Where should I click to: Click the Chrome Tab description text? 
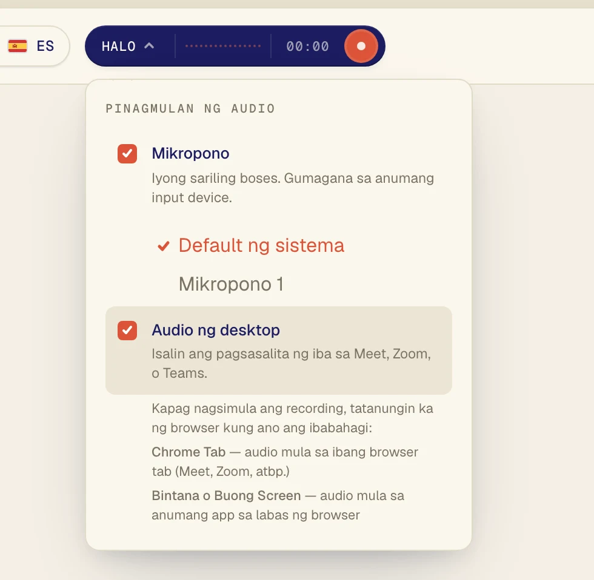[285, 461]
